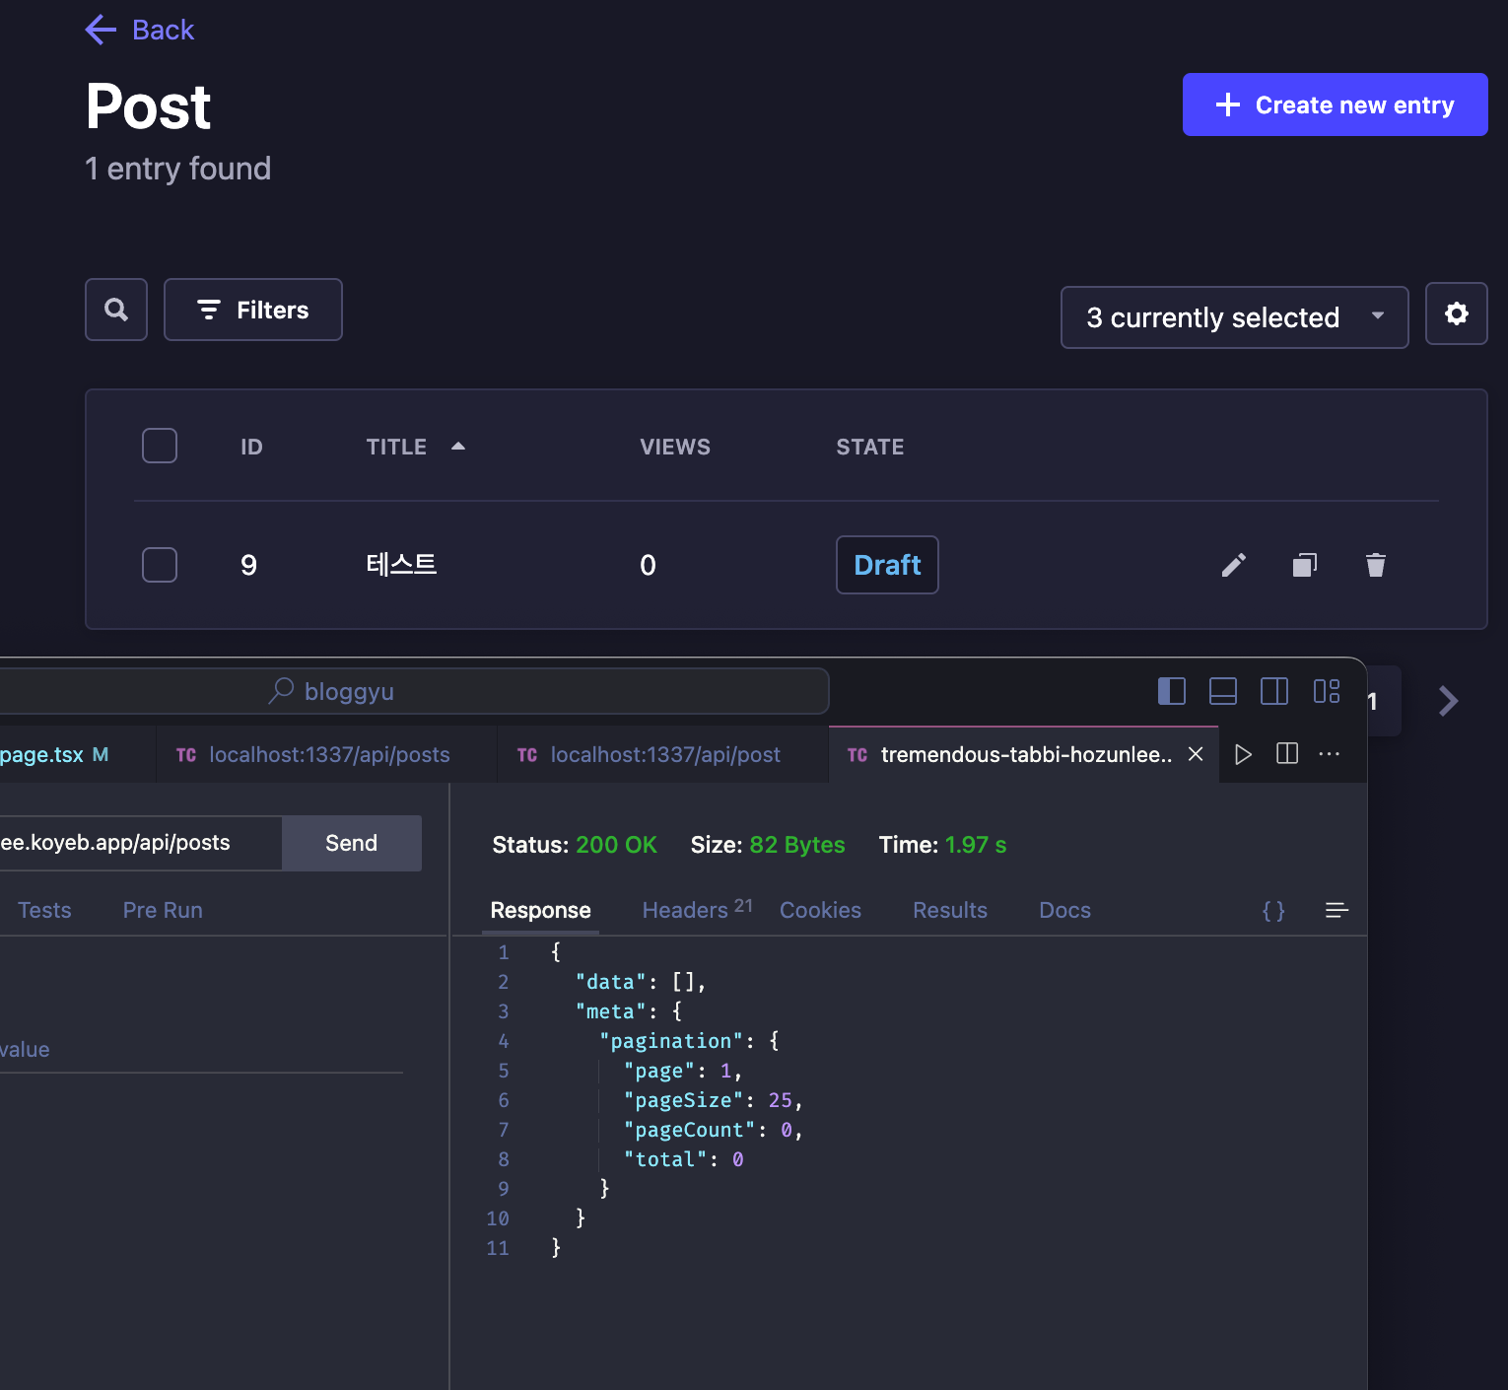
Task: Click the curly braces format icon
Action: pyautogui.click(x=1273, y=910)
